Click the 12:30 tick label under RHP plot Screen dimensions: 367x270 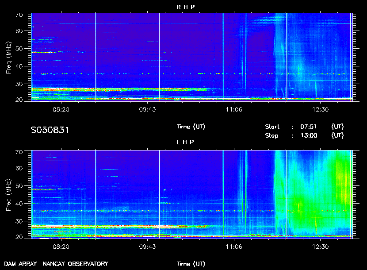click(x=321, y=109)
